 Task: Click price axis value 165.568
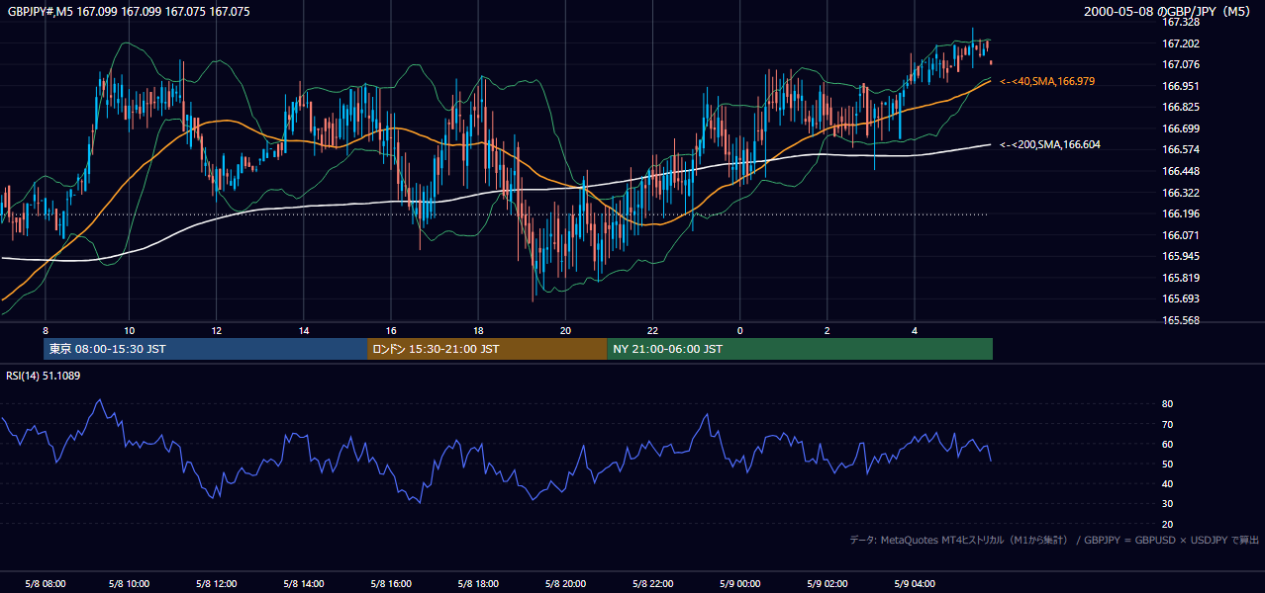(x=1181, y=320)
